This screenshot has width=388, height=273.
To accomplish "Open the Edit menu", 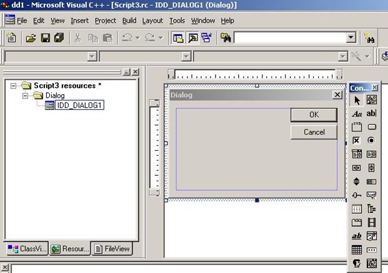I will pos(39,21).
